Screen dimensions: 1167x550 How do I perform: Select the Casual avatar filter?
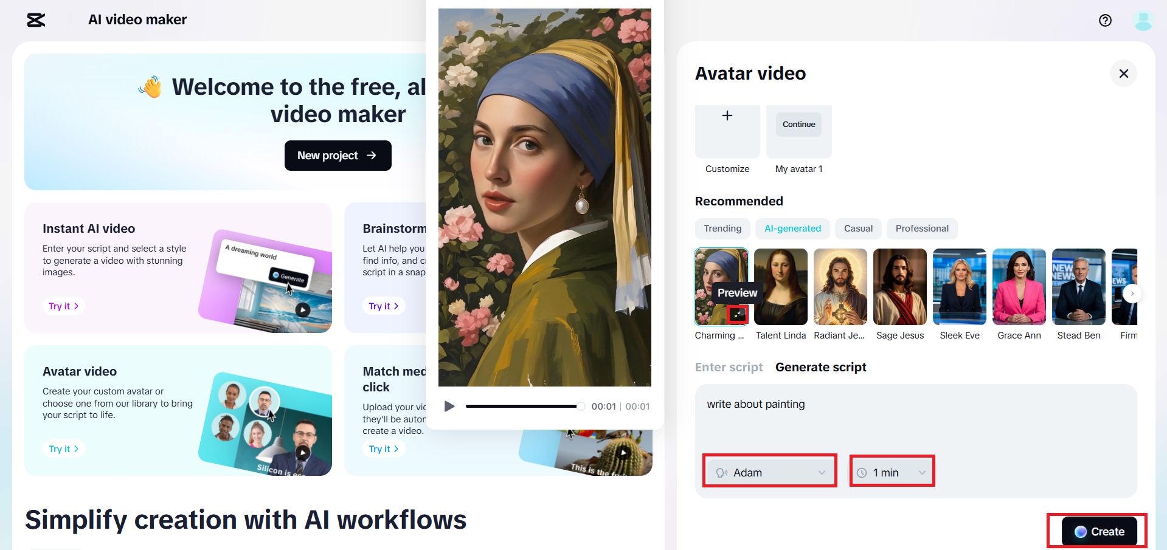click(858, 229)
